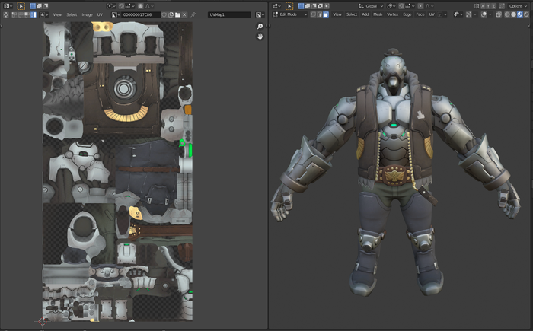533x331 pixels.
Task: Switch to solid viewport shading
Action: pos(513,14)
